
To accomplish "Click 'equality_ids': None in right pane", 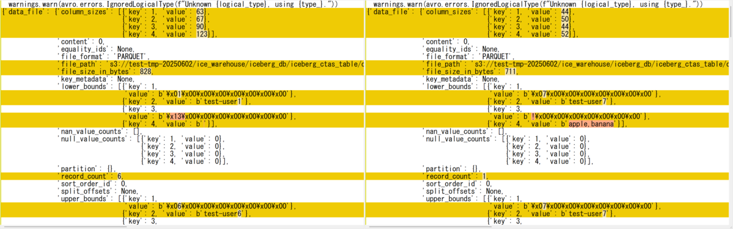I will coord(460,49).
